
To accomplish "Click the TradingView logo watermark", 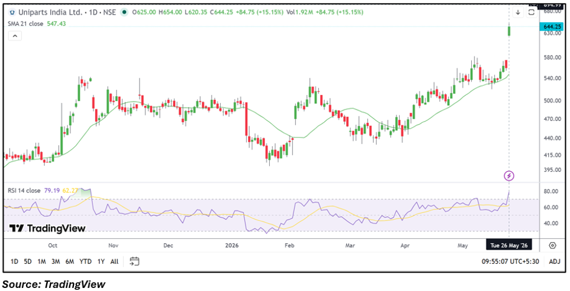I will (x=47, y=228).
